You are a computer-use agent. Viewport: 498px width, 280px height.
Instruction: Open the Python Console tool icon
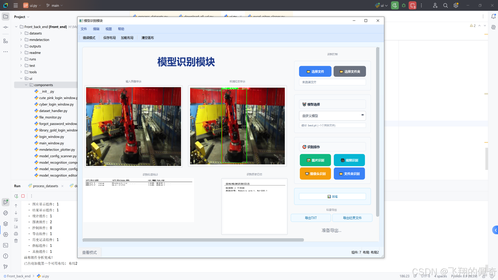5,213
